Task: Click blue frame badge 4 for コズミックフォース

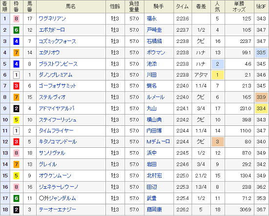Action: pyautogui.click(x=16, y=41)
